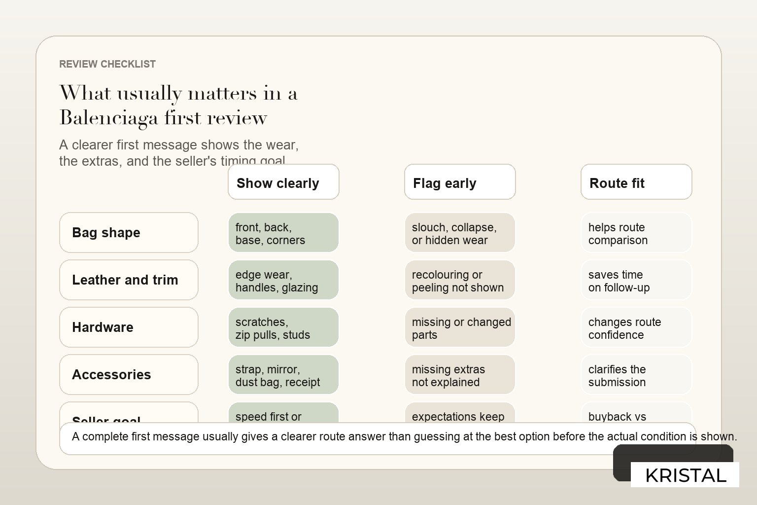Click the front, back, base, corners cell
This screenshot has width=757, height=505.
point(283,233)
